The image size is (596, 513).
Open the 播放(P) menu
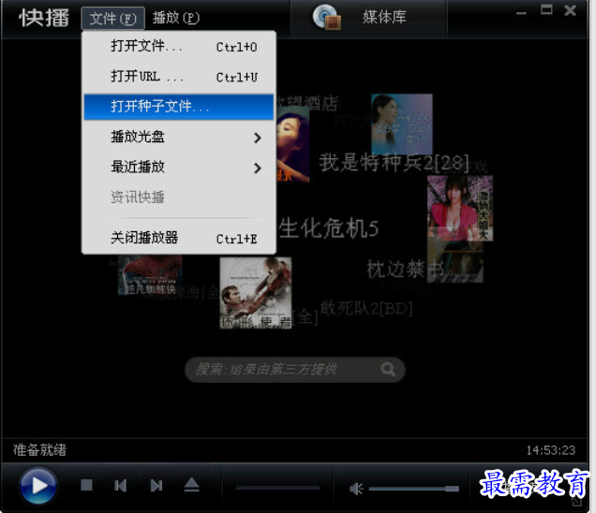click(x=175, y=18)
